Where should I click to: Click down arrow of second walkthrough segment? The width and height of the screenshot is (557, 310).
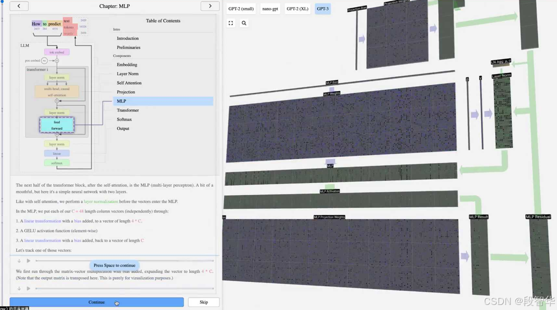point(19,289)
